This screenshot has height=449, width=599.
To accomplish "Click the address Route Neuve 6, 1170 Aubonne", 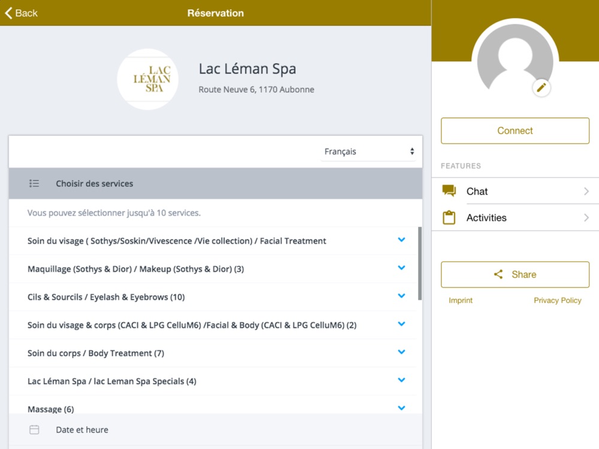I will point(256,90).
